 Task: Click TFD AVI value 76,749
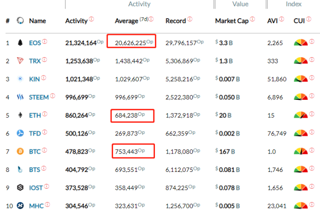(x=277, y=133)
